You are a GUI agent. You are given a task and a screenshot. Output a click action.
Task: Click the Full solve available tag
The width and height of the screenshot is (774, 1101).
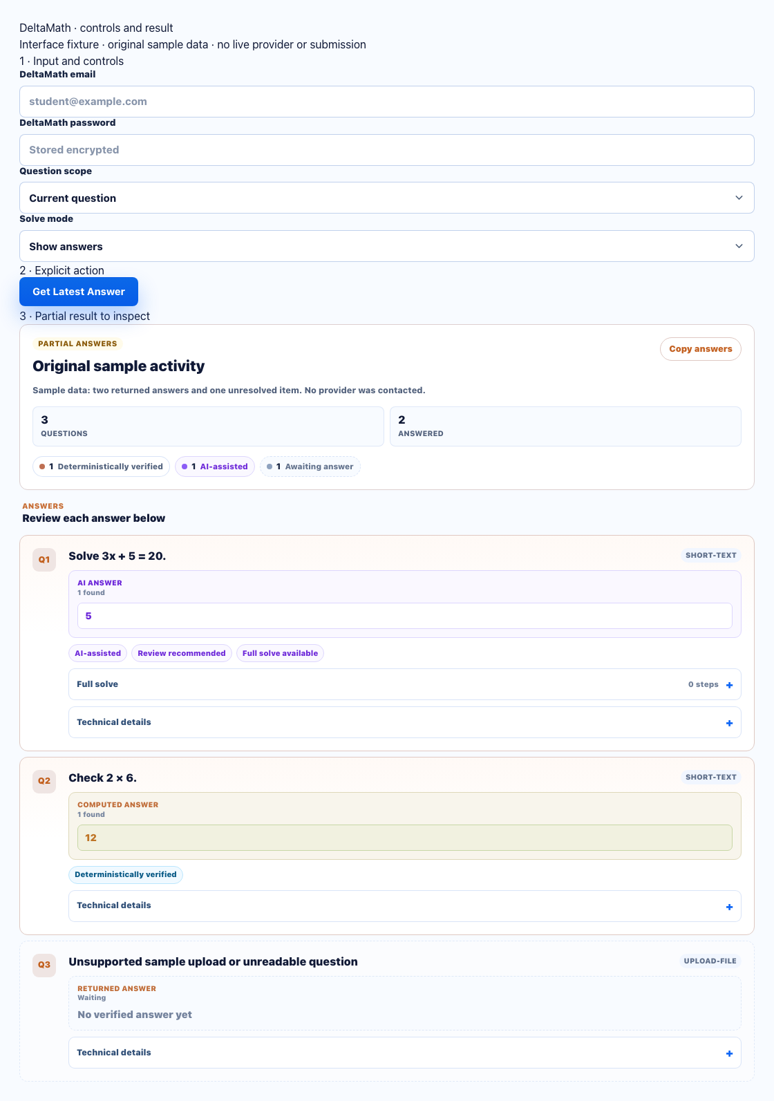tap(280, 653)
